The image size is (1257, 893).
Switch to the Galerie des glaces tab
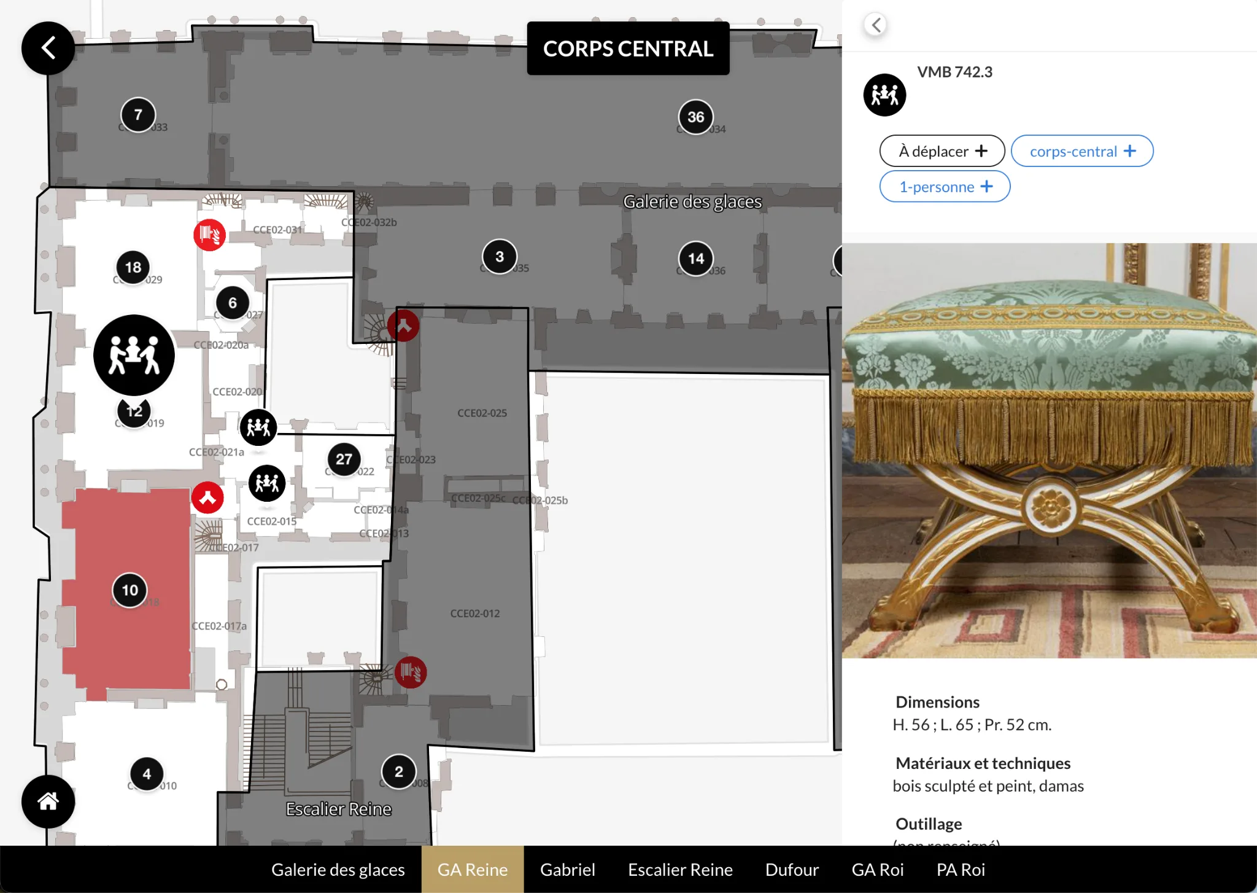(x=338, y=870)
